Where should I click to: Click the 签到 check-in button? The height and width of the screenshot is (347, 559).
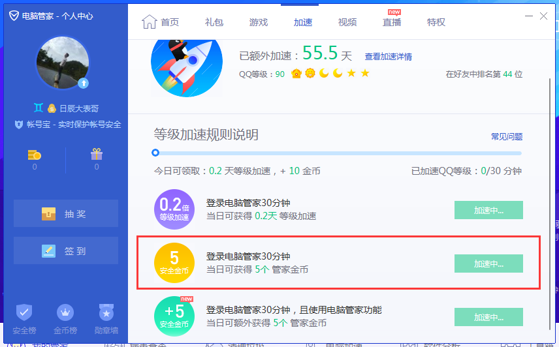click(x=66, y=250)
